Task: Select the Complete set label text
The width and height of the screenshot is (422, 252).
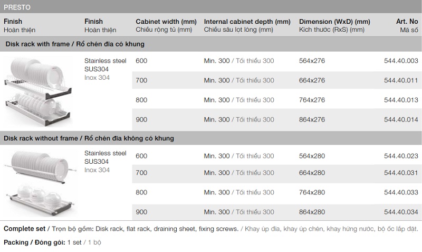Action: pyautogui.click(x=25, y=229)
